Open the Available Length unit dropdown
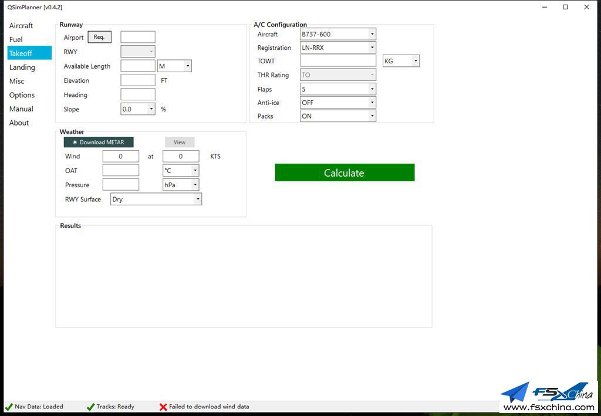Image resolution: width=601 pixels, height=416 pixels. [174, 66]
